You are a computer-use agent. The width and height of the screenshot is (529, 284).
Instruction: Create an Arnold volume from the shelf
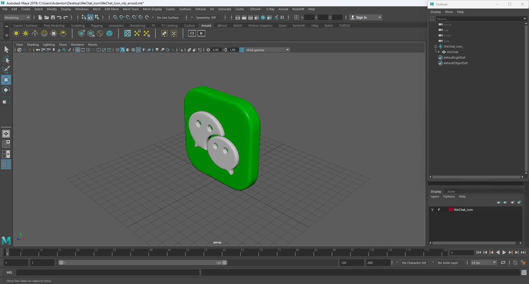[x=109, y=34]
